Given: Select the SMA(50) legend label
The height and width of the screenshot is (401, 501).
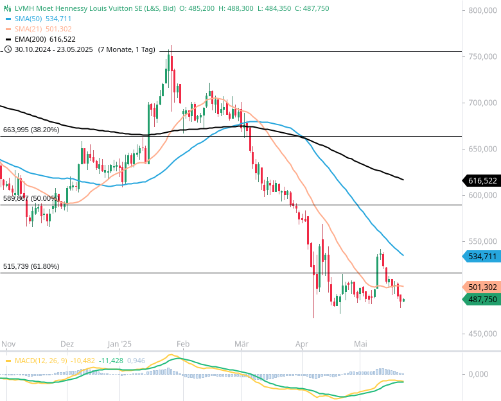Looking at the screenshot, I should coord(28,19).
